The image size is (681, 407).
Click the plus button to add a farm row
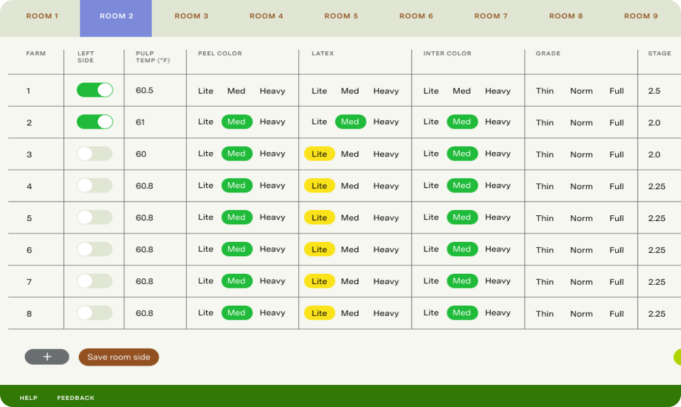coord(46,357)
